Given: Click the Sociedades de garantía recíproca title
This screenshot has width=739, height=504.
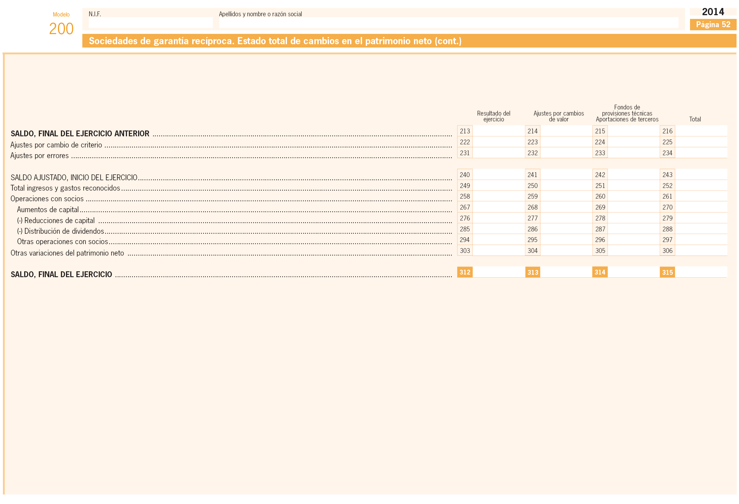Looking at the screenshot, I should pos(275,41).
